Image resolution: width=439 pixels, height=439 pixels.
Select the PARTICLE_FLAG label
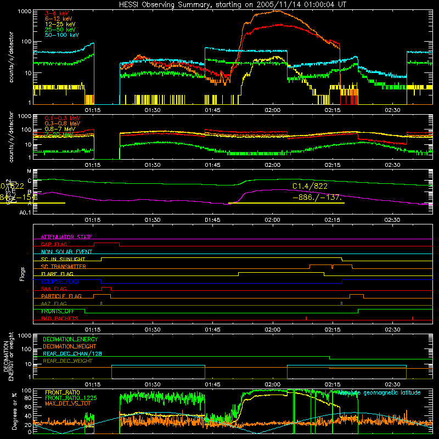point(61,296)
